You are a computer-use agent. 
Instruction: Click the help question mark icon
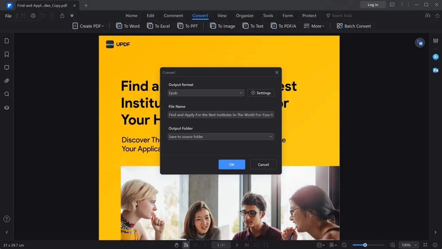[7, 219]
